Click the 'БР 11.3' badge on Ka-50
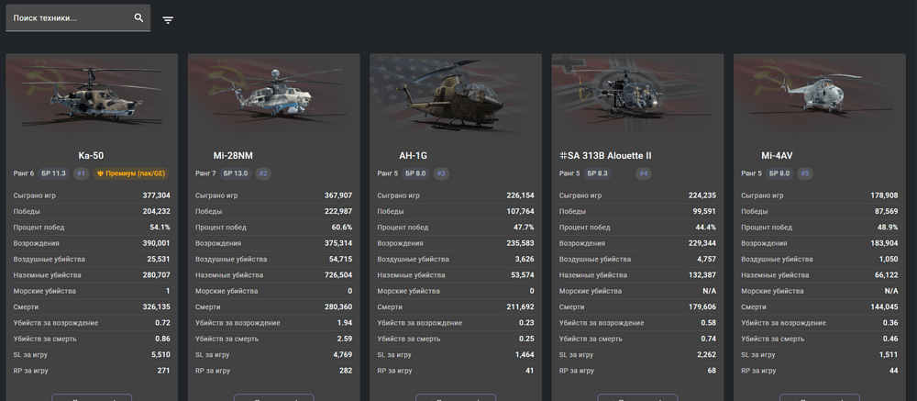917x401 pixels. click(54, 173)
